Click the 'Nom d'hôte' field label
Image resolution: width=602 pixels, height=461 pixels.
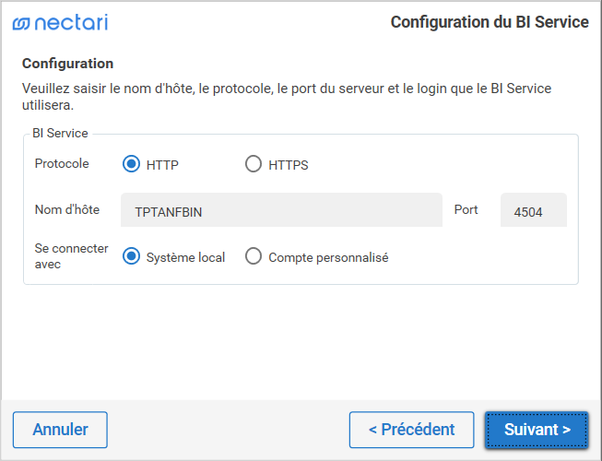click(66, 209)
